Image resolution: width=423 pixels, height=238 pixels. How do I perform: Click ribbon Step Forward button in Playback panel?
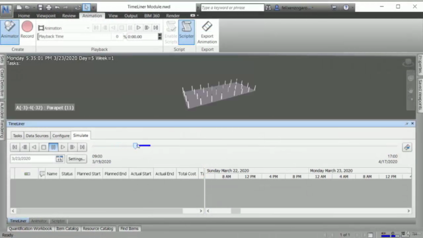pyautogui.click(x=147, y=28)
